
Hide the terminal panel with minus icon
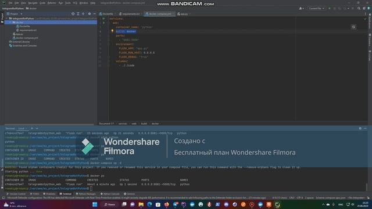[x=365, y=128]
